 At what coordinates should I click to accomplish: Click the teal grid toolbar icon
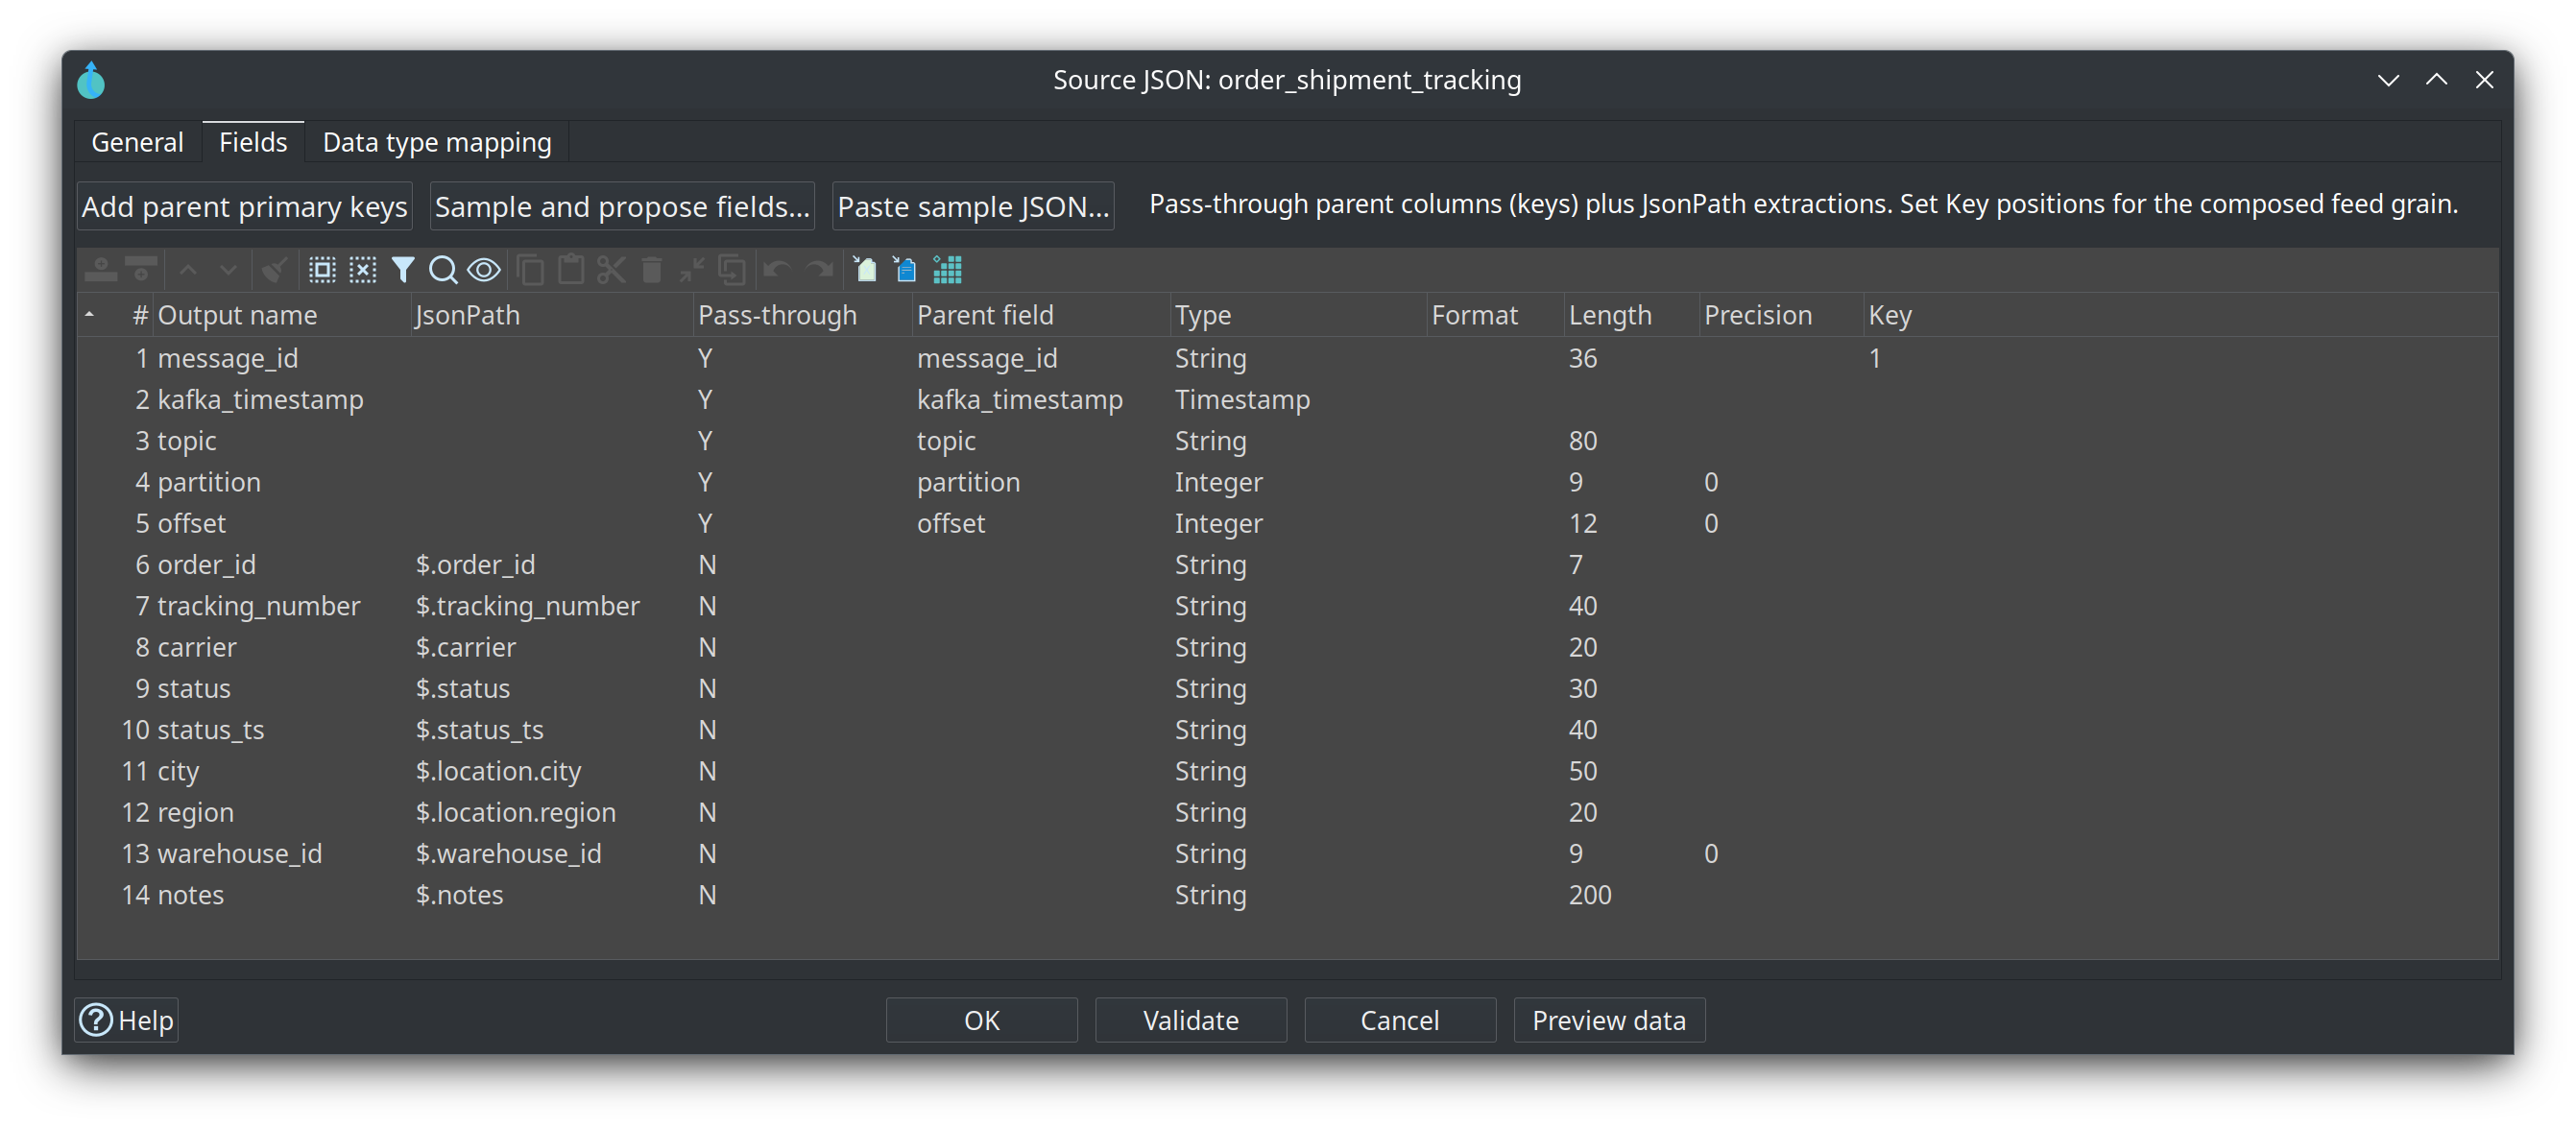tap(947, 269)
